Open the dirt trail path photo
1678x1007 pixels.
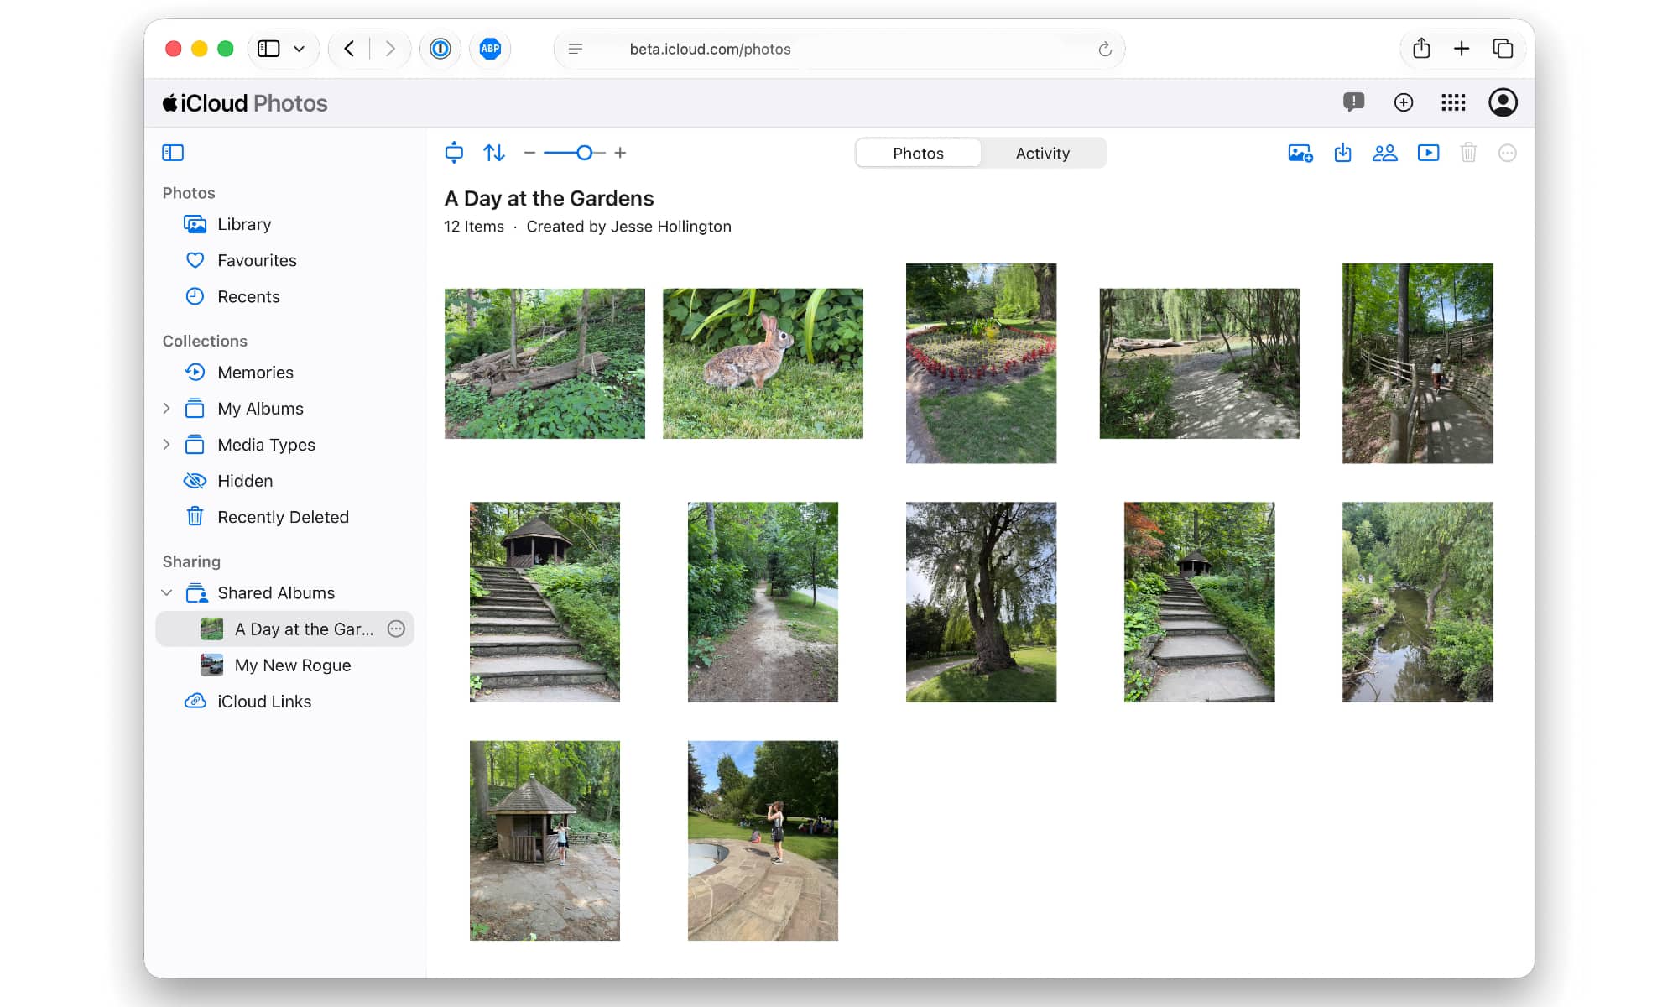763,602
